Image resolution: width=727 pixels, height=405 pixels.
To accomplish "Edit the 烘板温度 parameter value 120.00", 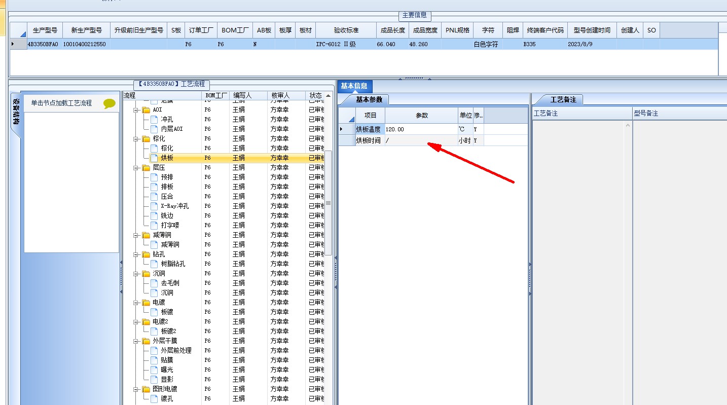I will pos(421,129).
